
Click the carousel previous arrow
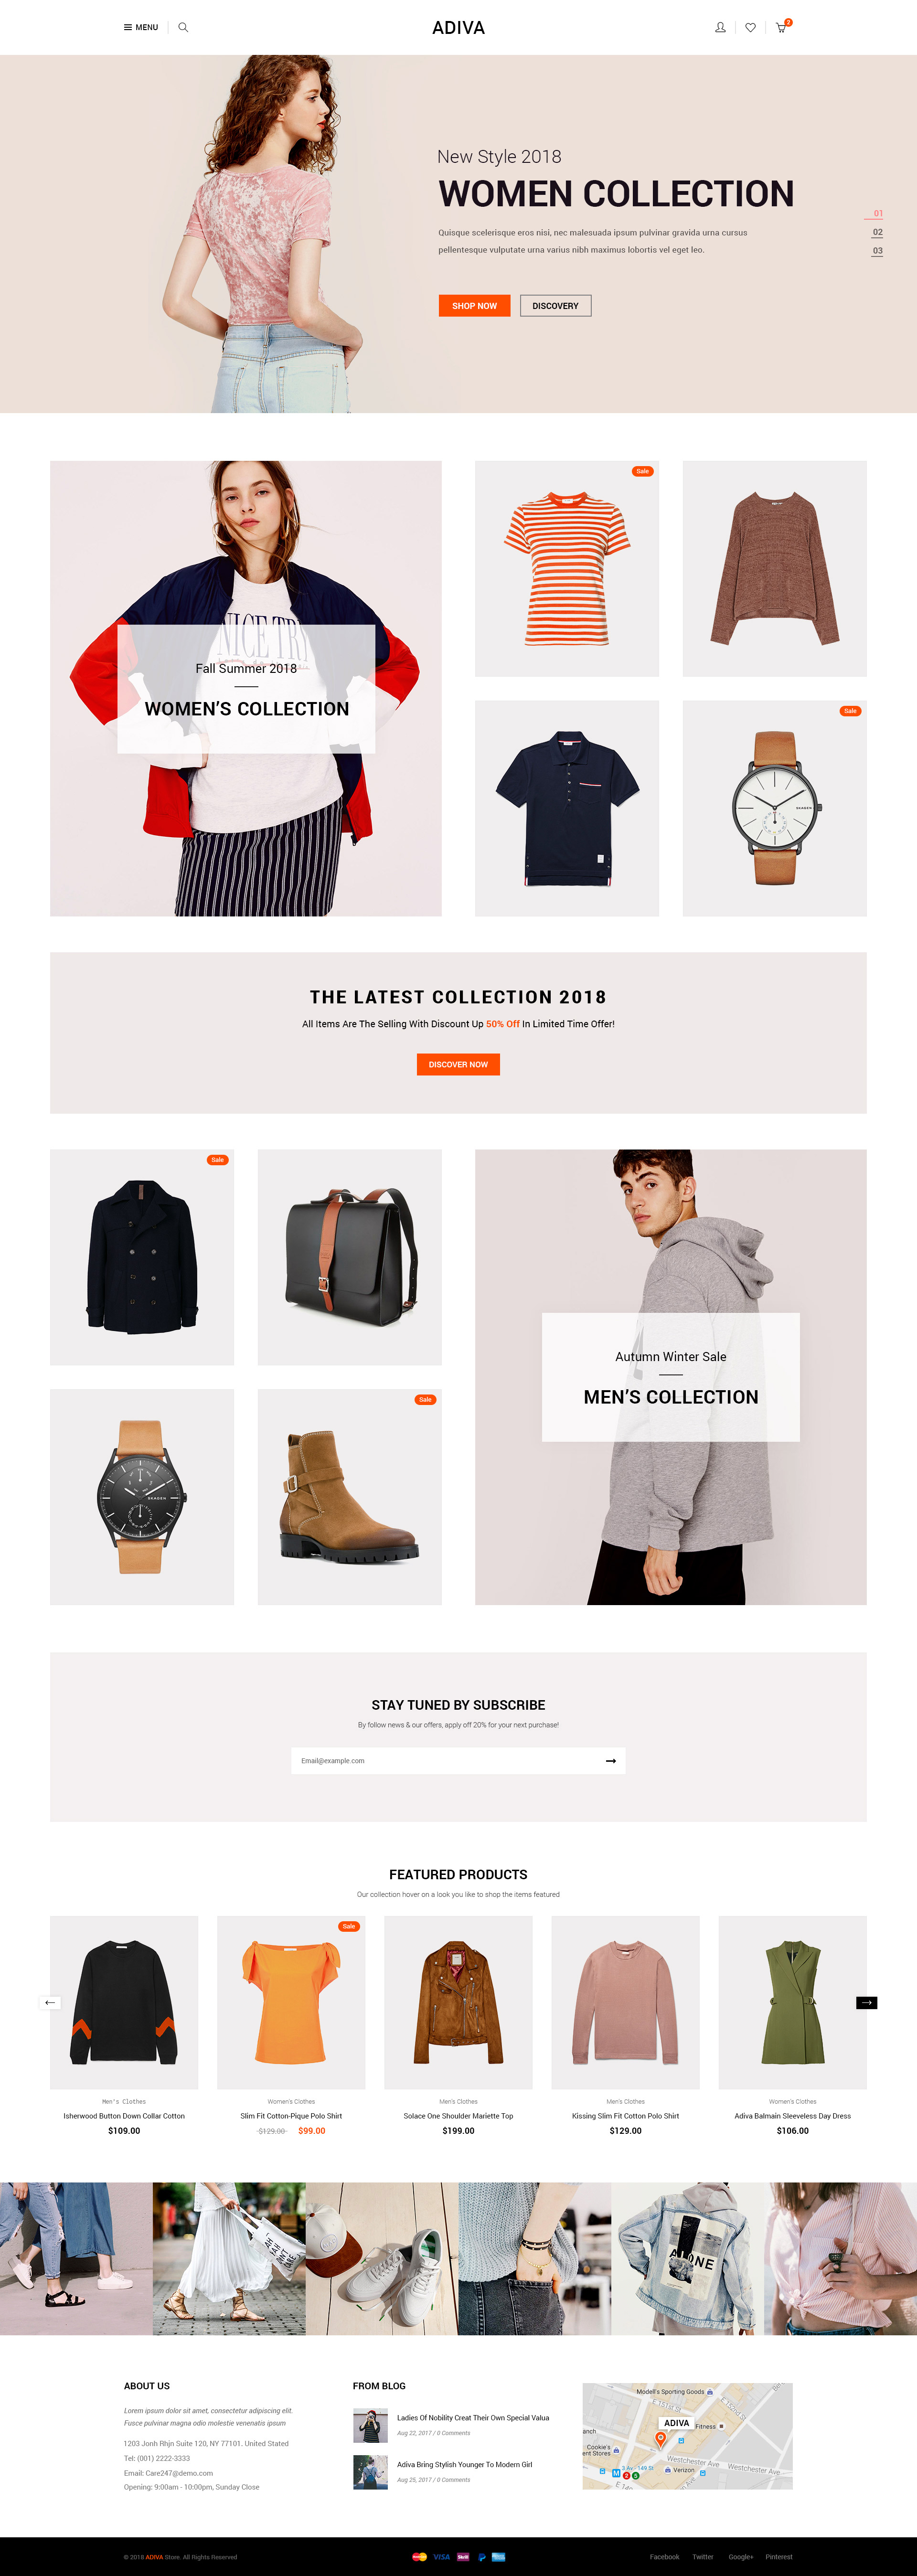(50, 2002)
